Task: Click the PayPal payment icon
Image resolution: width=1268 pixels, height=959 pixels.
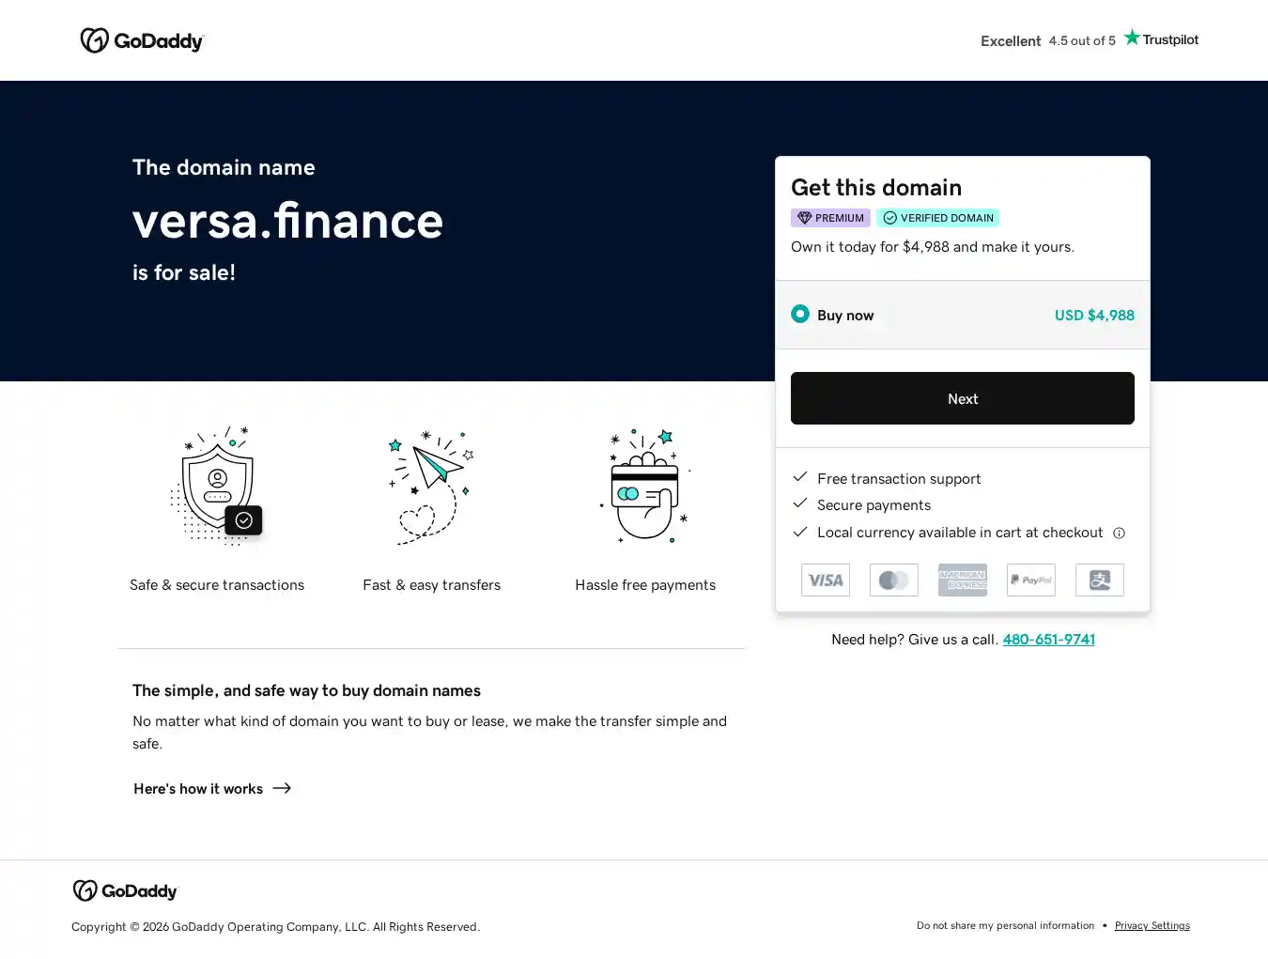Action: coord(1031,580)
